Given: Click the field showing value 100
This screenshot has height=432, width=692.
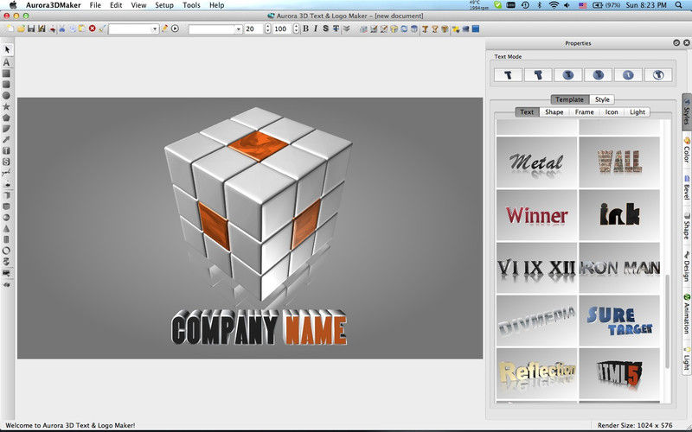Looking at the screenshot, I should click(x=283, y=29).
